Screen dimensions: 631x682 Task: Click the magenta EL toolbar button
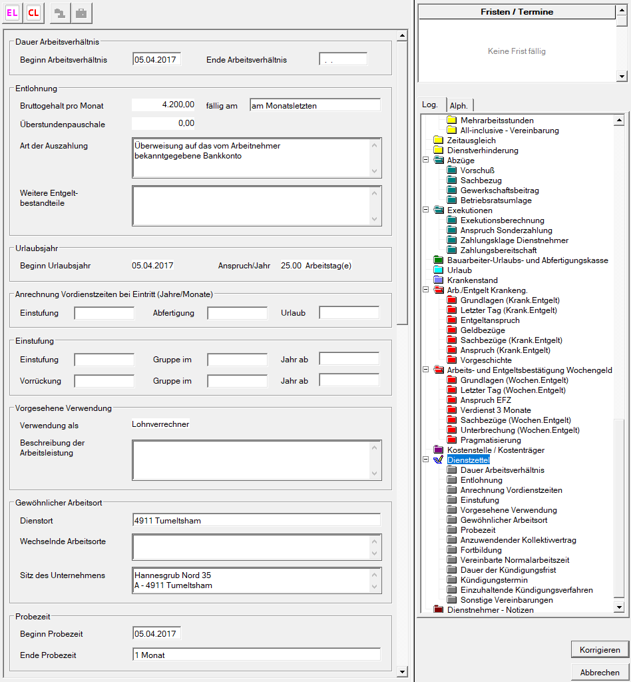[x=12, y=13]
